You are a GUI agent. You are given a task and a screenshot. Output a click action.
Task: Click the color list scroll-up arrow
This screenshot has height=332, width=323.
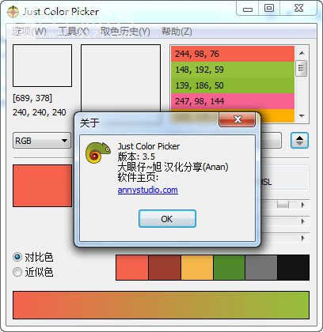pos(302,53)
